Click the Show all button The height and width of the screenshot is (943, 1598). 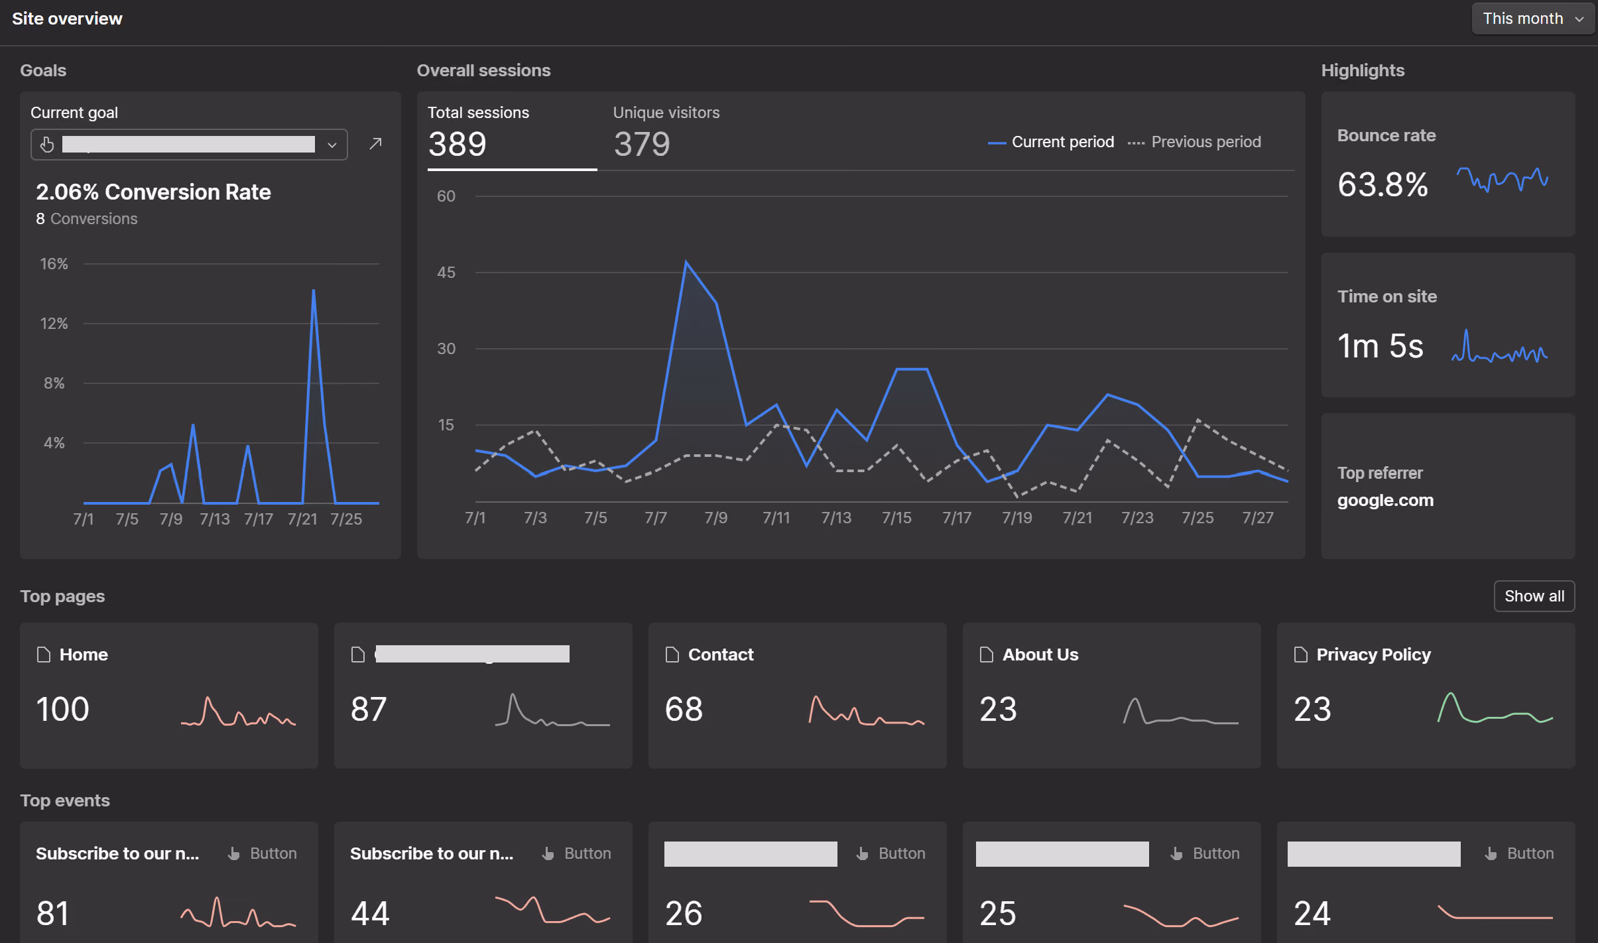1534,596
